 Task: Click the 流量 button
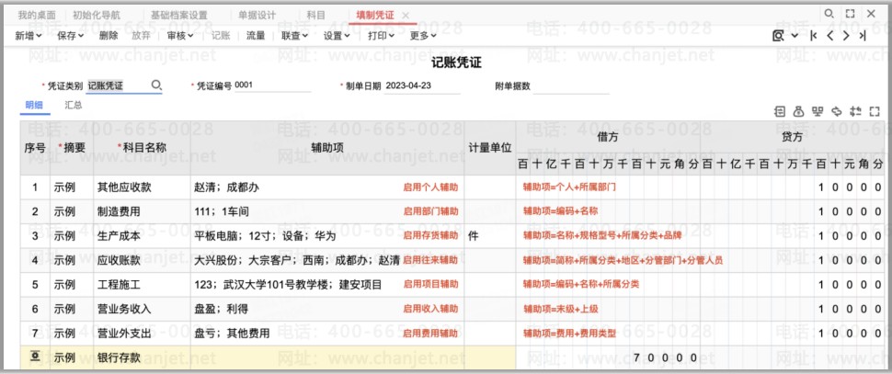tap(256, 36)
